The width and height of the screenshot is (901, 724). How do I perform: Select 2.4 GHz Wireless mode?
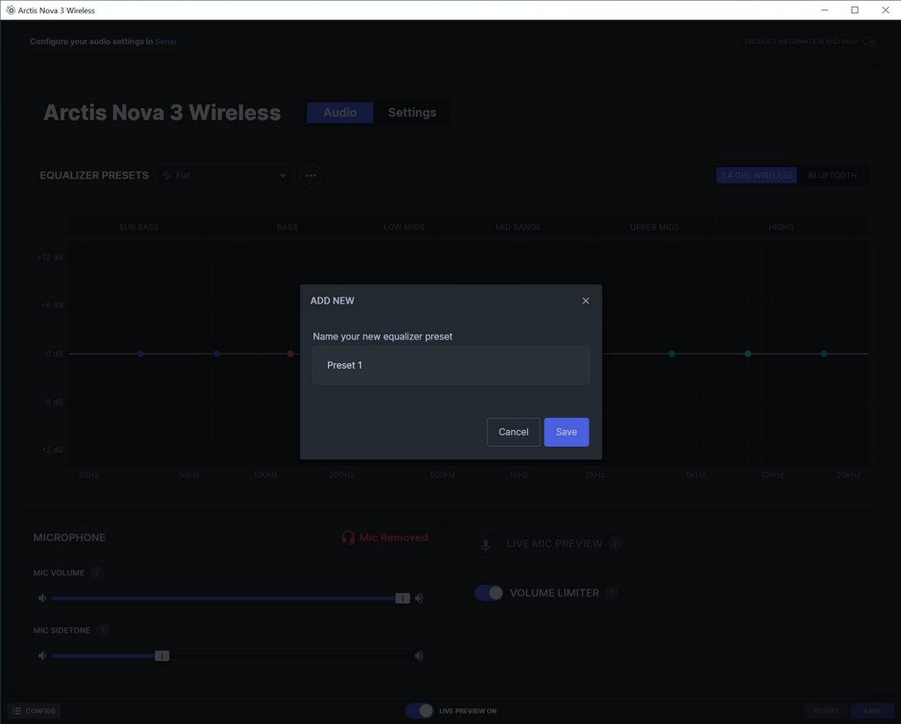coord(757,175)
